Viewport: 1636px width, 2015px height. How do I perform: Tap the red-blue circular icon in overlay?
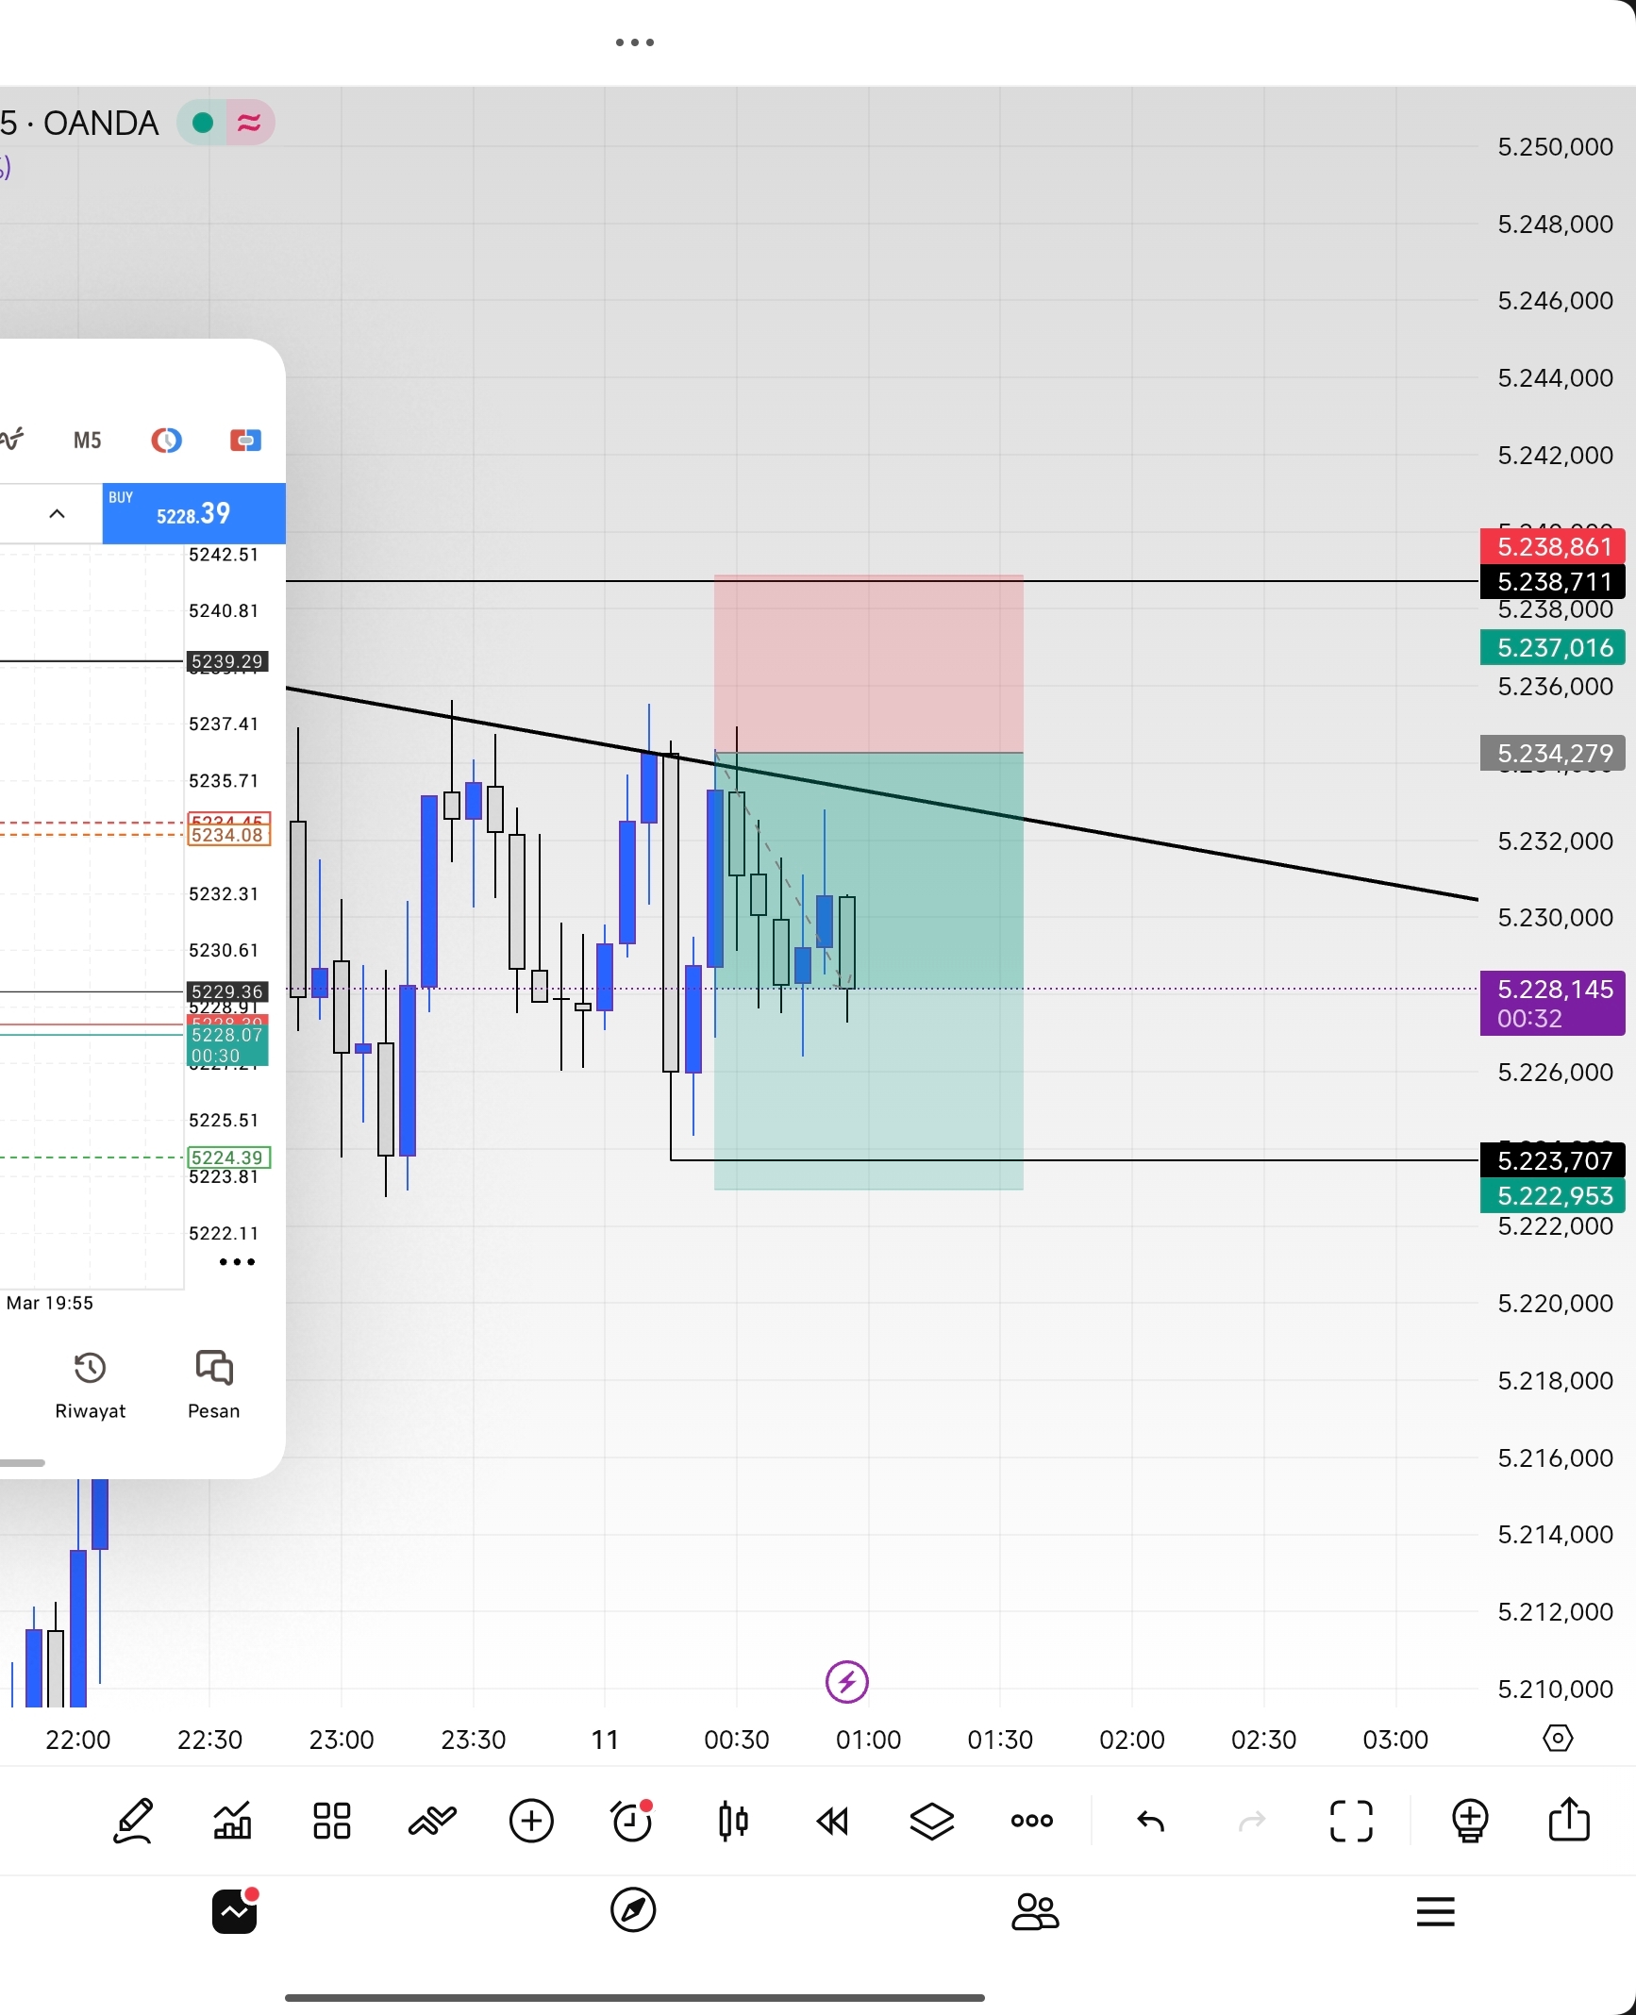pos(167,441)
